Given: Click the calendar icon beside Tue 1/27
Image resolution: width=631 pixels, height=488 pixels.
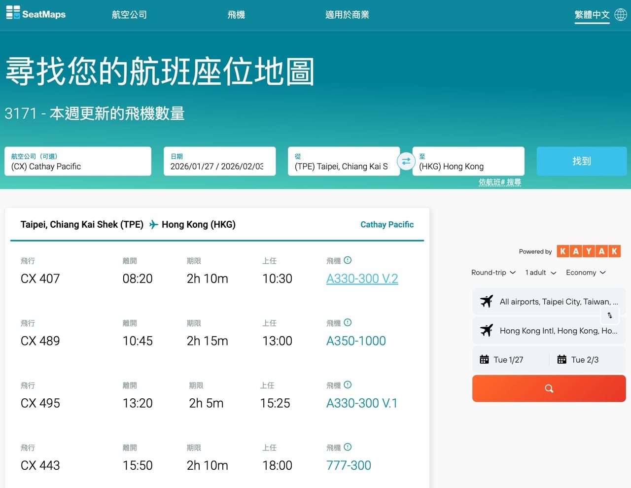Looking at the screenshot, I should pyautogui.click(x=485, y=359).
